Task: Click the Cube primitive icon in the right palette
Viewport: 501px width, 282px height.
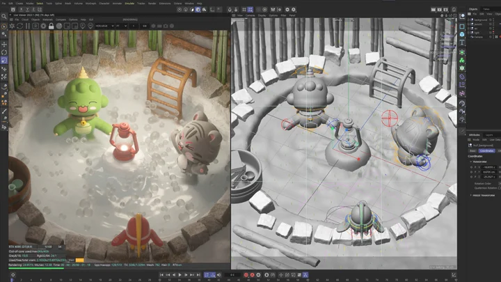Action: pos(462,34)
